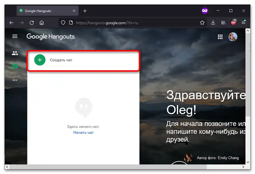
Task: Click the photo author's small avatar
Action: pos(188,158)
